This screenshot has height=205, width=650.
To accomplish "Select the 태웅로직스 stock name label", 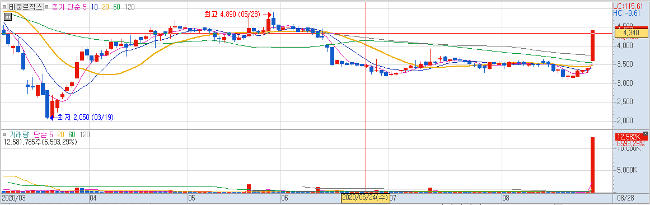I will [25, 7].
